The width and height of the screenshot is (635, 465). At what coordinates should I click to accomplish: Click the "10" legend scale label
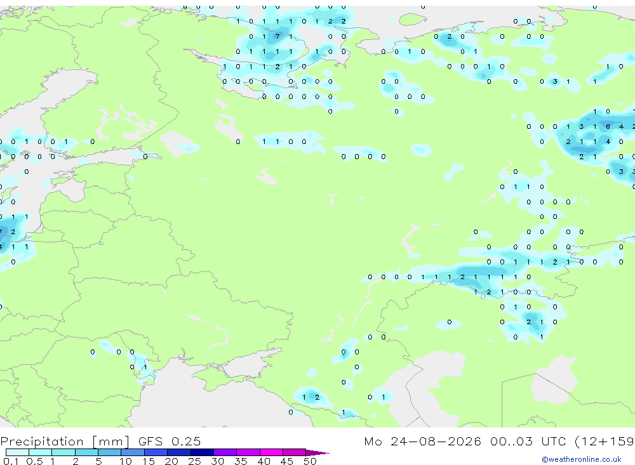[125, 461]
